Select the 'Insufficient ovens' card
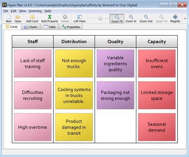 click(x=157, y=63)
